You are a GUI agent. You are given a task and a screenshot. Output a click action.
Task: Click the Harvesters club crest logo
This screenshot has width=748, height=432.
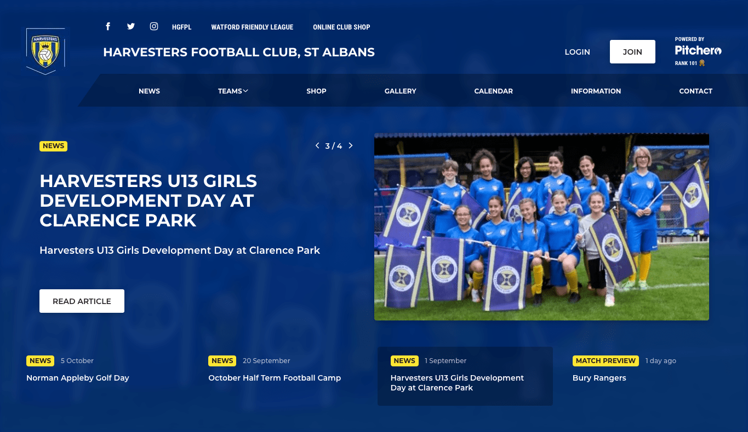[45, 51]
